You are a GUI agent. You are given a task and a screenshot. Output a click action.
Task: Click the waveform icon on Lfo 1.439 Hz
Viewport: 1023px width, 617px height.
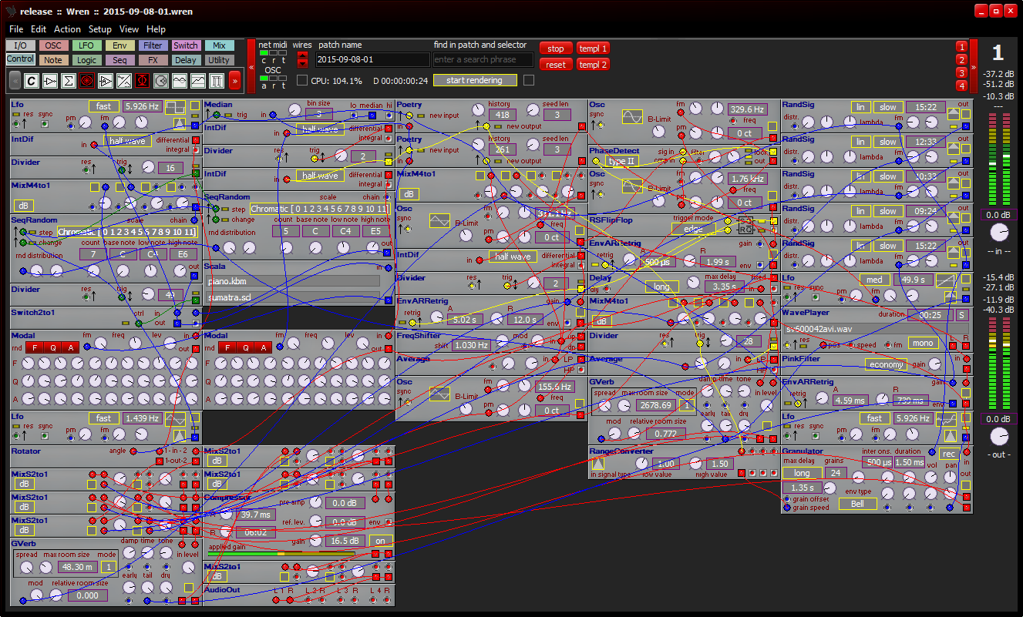(177, 419)
